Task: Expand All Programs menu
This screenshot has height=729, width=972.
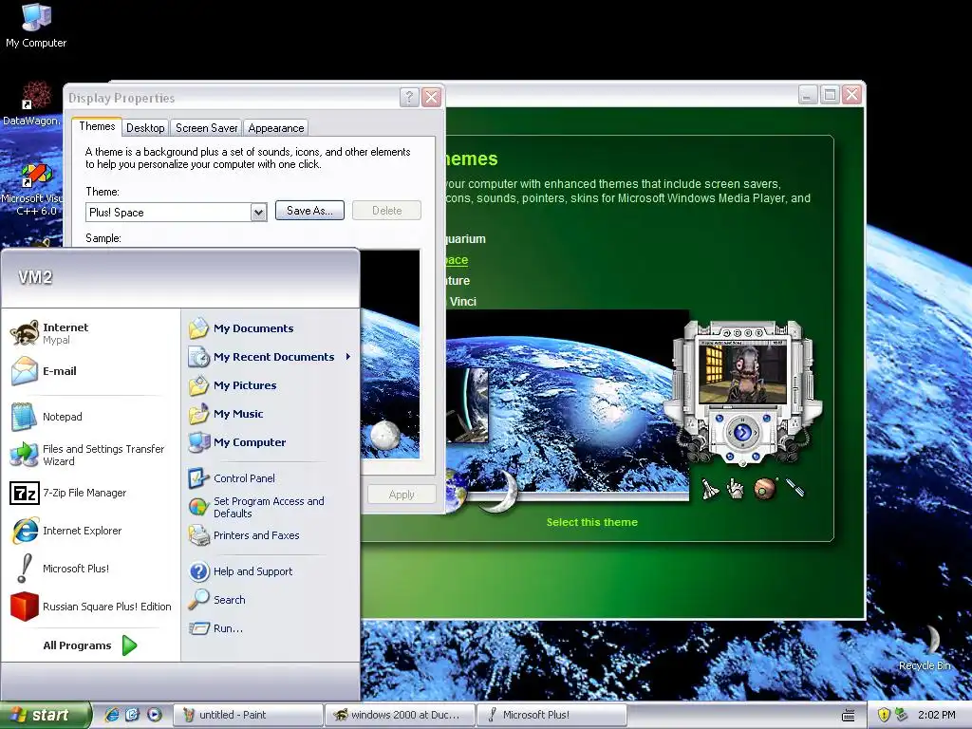Action: point(90,645)
